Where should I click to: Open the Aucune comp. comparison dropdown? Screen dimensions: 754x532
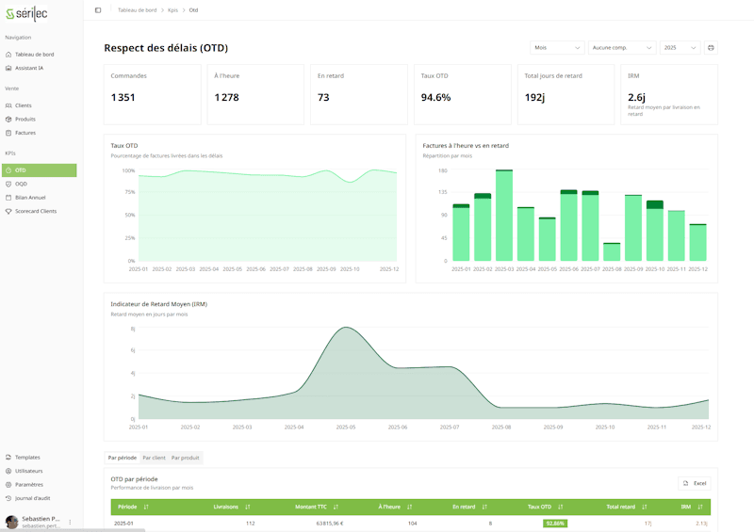[x=621, y=47]
